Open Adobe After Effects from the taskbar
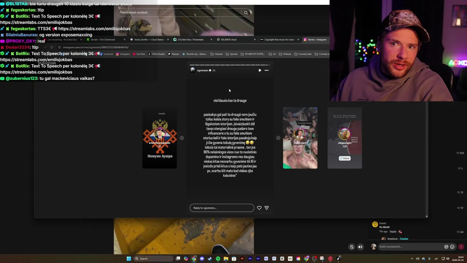Screen dimensions: 467x263 click(250, 259)
